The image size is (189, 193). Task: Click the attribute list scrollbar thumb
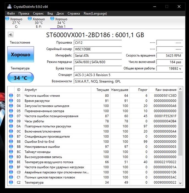[x=180, y=124]
